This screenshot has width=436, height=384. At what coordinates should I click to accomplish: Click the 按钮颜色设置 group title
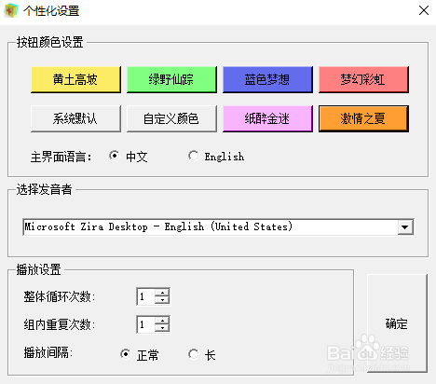click(x=50, y=42)
